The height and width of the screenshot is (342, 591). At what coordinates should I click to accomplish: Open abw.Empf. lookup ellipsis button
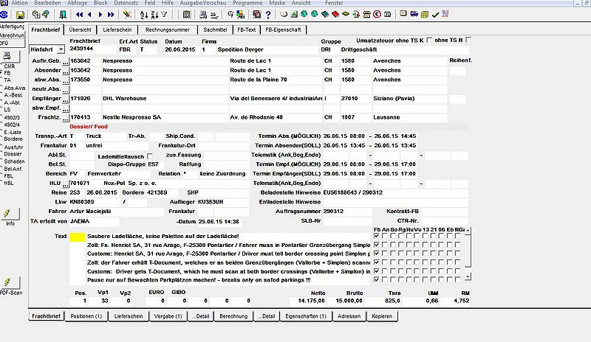pos(66,108)
